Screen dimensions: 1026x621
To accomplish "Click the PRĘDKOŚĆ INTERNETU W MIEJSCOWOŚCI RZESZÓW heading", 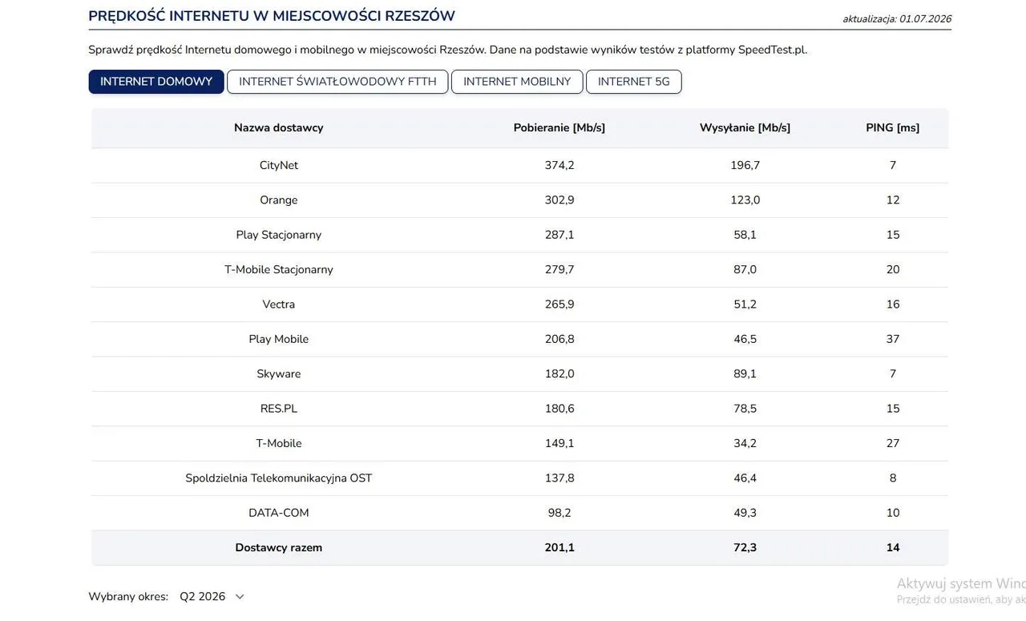I will tap(272, 16).
